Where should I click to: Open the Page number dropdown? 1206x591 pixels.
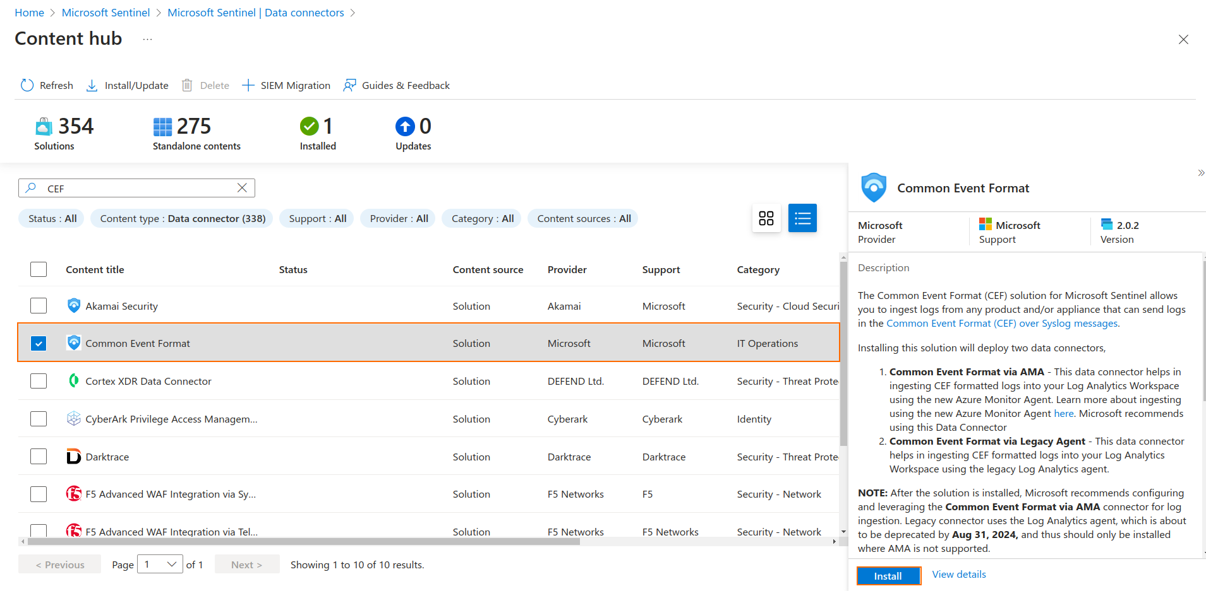160,565
